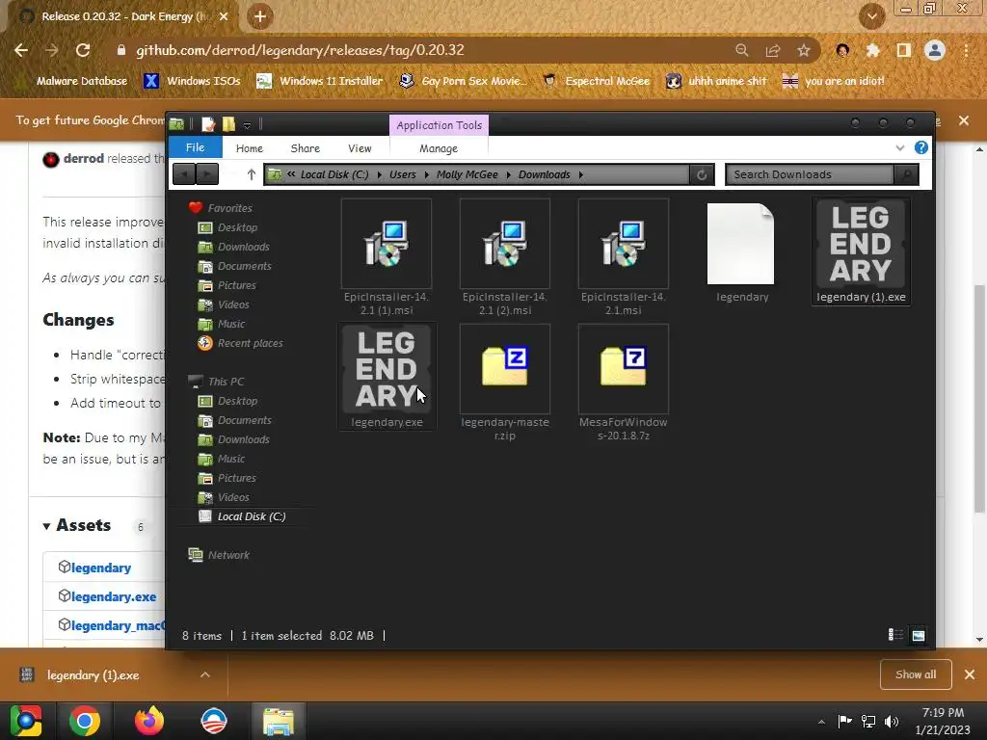Select the legendary.exe file icon
987x740 pixels.
tap(387, 369)
